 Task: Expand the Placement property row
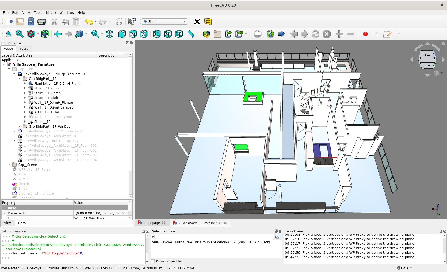(4, 213)
